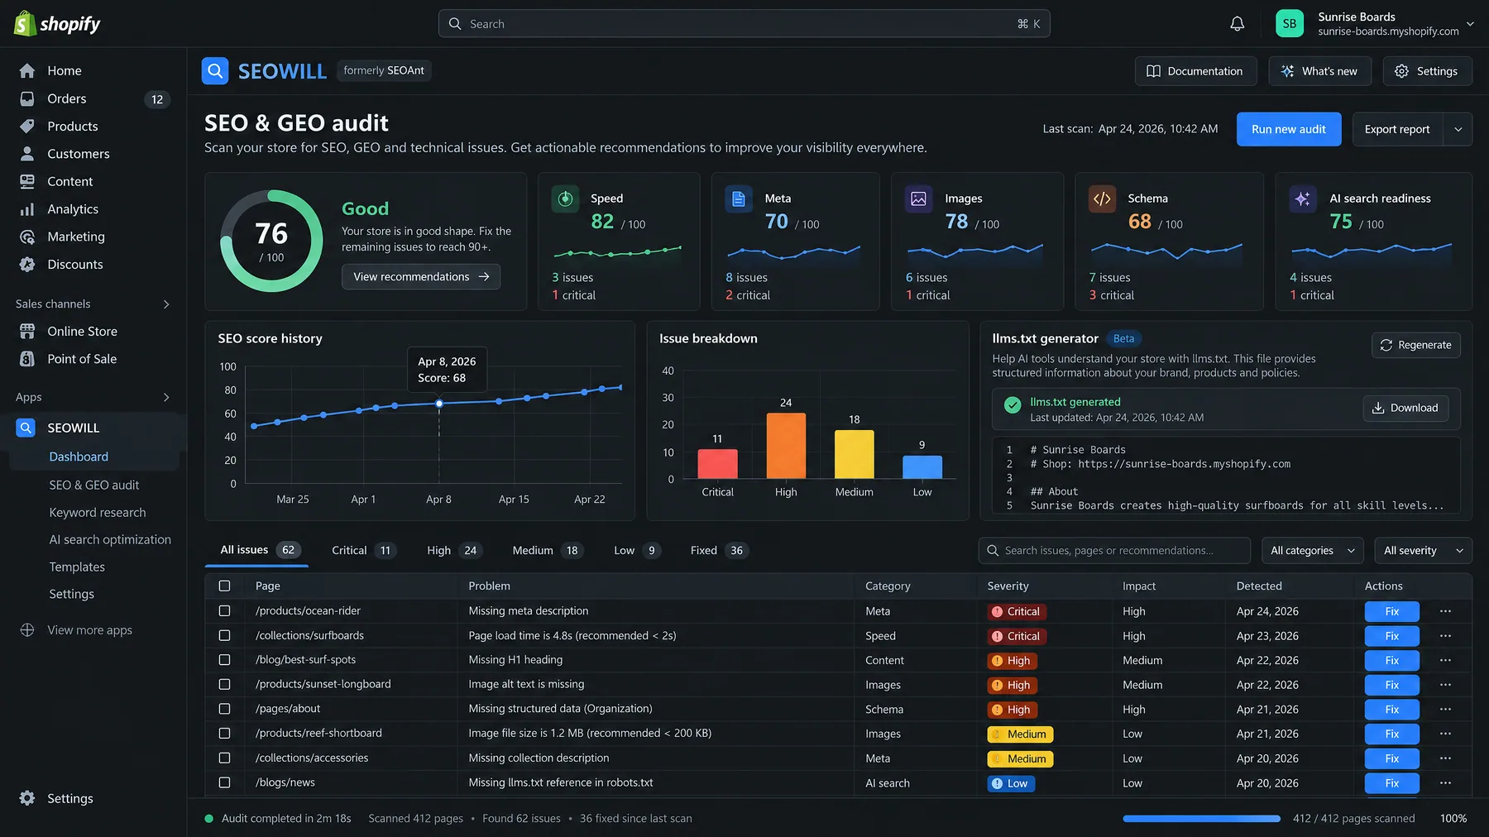Image resolution: width=1489 pixels, height=837 pixels.
Task: Expand the Sales channels section chevron
Action: pyautogui.click(x=166, y=304)
